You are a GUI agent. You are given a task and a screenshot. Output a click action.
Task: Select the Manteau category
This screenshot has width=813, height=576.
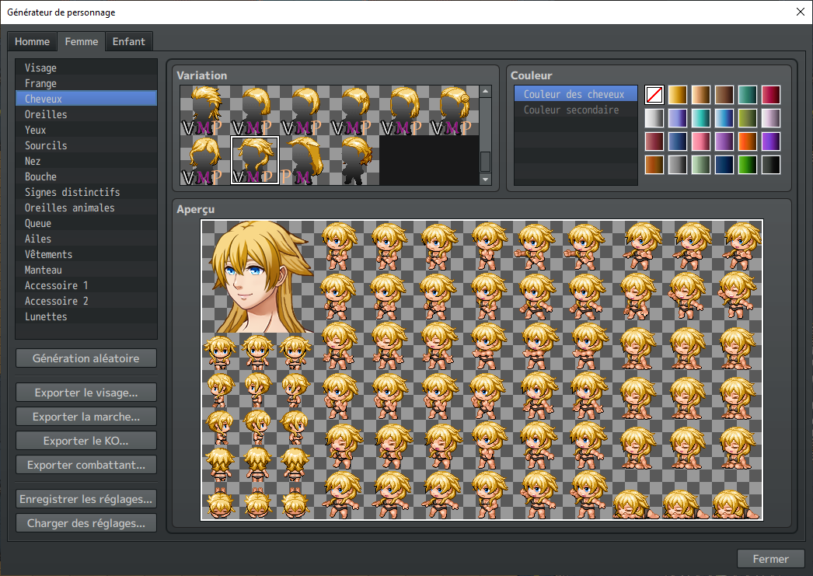86,270
